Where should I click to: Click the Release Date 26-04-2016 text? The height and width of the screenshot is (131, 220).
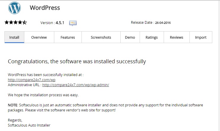coord(151,23)
